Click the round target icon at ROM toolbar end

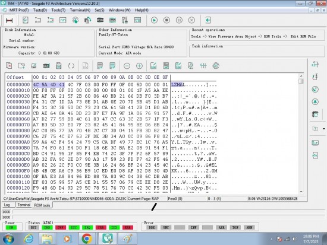[216, 66]
